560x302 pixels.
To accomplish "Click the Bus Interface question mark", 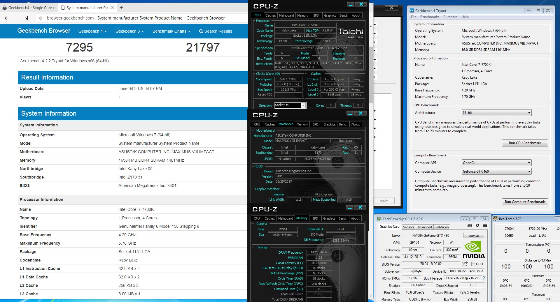I will tap(484, 278).
